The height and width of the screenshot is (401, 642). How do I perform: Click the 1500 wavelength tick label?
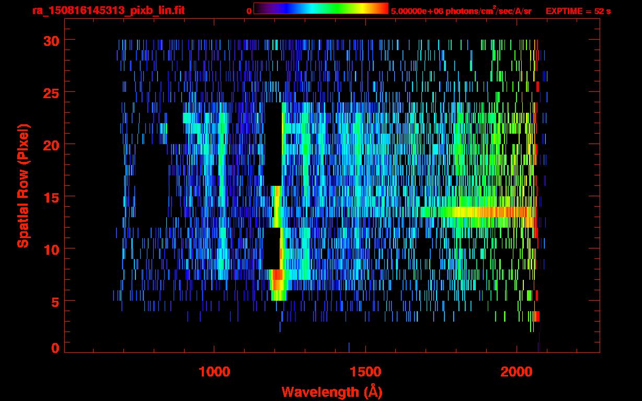click(365, 372)
